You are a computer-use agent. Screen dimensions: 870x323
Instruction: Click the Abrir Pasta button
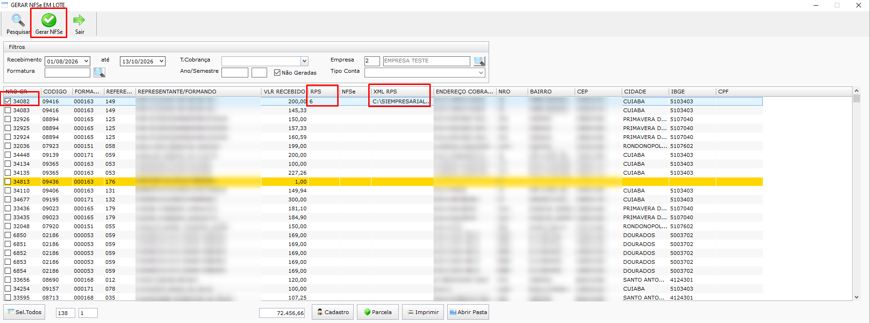point(468,312)
